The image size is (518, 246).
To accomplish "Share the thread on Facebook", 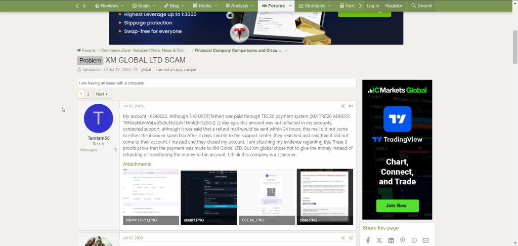I will click(368, 240).
